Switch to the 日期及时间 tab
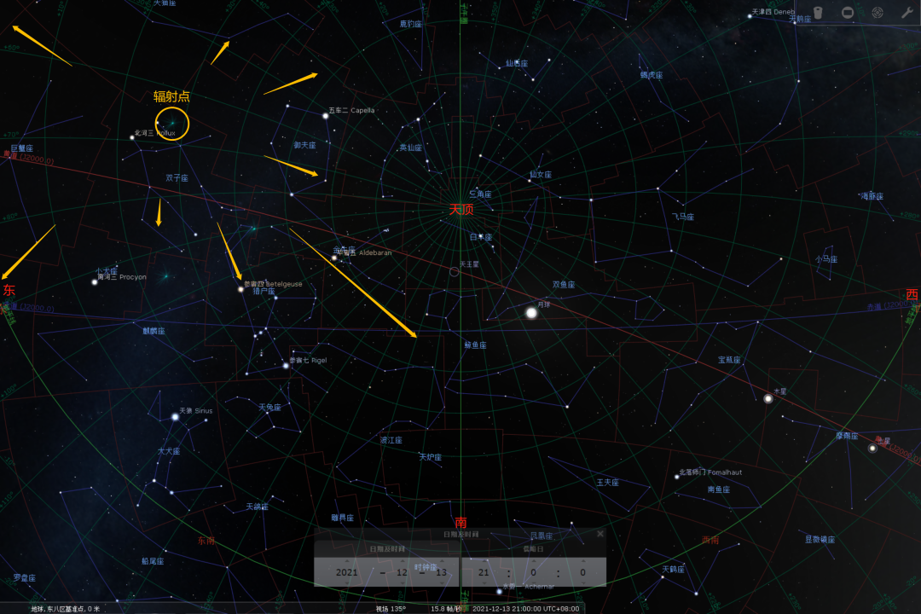 (x=387, y=549)
